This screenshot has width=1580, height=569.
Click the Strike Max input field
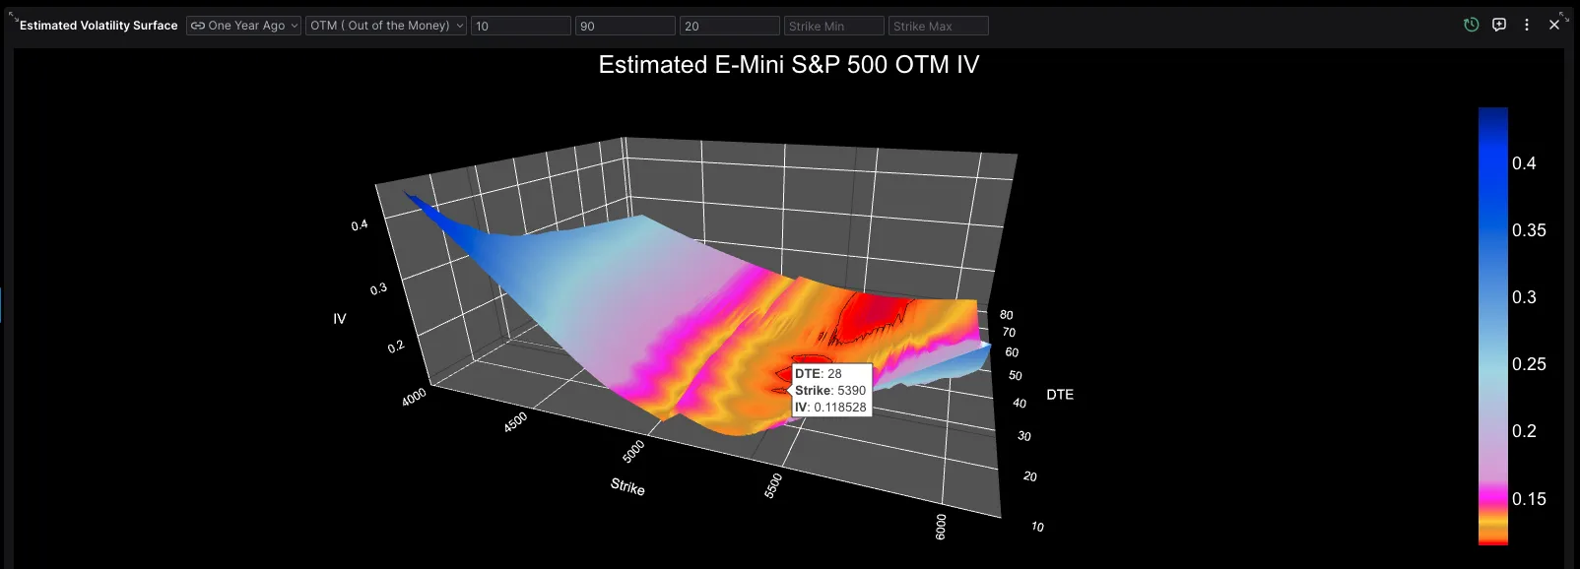click(938, 26)
